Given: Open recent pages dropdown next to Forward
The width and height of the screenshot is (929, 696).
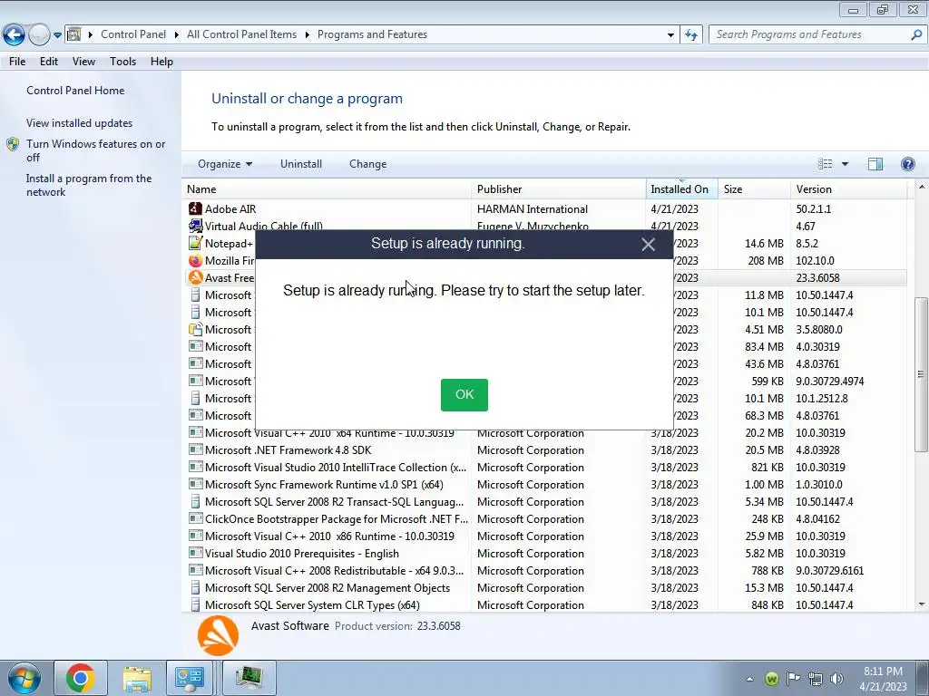Looking at the screenshot, I should tap(57, 35).
